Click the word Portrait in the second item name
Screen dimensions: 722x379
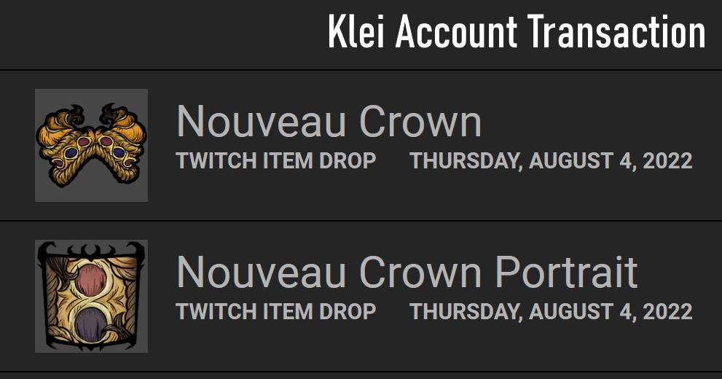[x=566, y=272]
